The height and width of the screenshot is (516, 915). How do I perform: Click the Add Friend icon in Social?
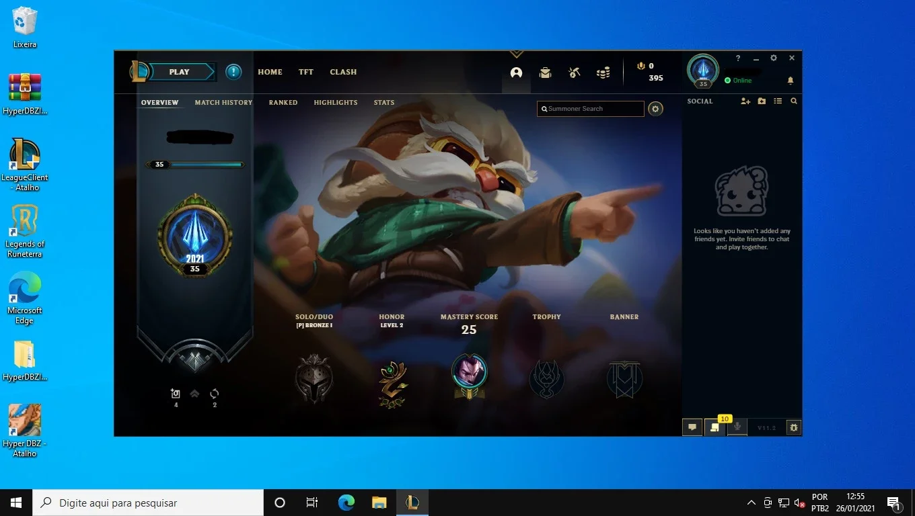click(745, 101)
